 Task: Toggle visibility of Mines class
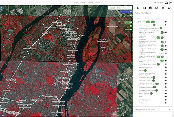pos(166,96)
